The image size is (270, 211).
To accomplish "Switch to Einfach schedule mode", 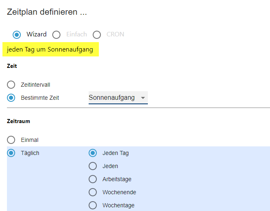I will click(x=56, y=35).
